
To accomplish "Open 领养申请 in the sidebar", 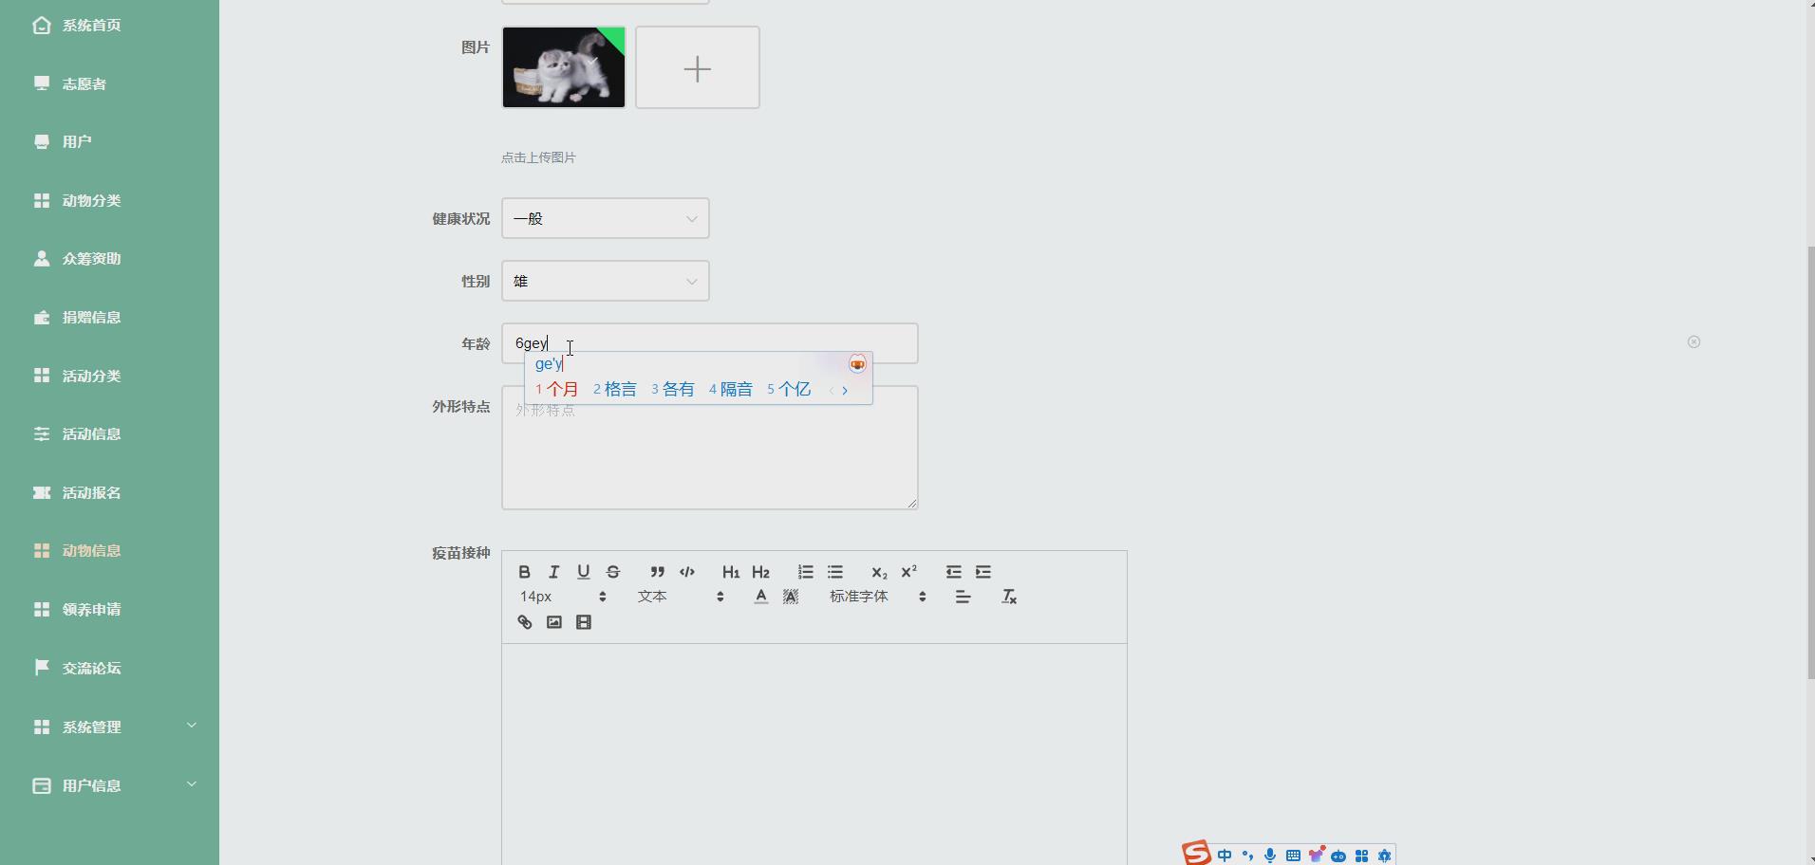I will 109,609.
